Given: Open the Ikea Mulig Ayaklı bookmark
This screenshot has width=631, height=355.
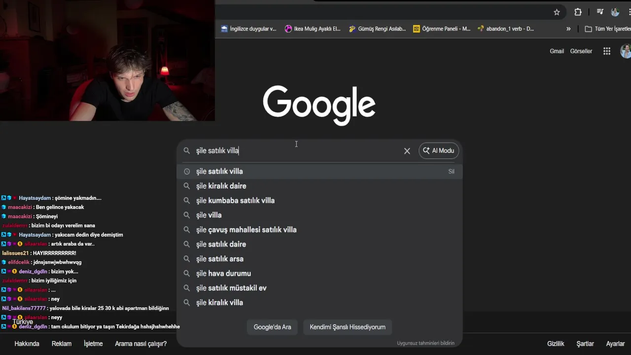Looking at the screenshot, I should (313, 29).
